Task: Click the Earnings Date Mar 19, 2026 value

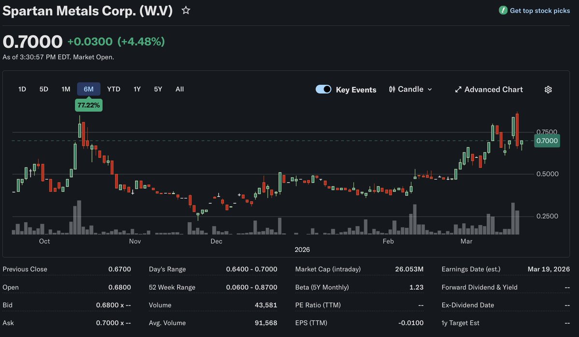Action: point(549,269)
